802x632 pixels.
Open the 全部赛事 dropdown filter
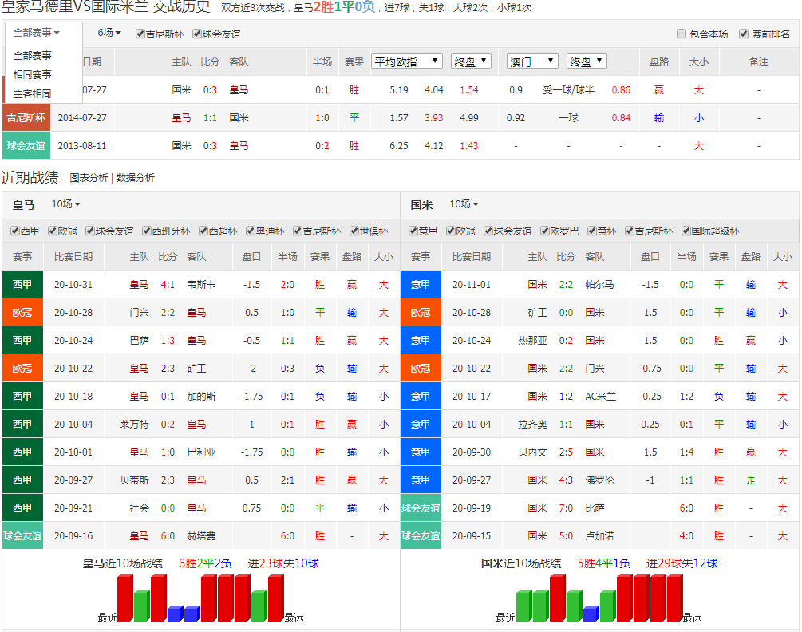(37, 33)
